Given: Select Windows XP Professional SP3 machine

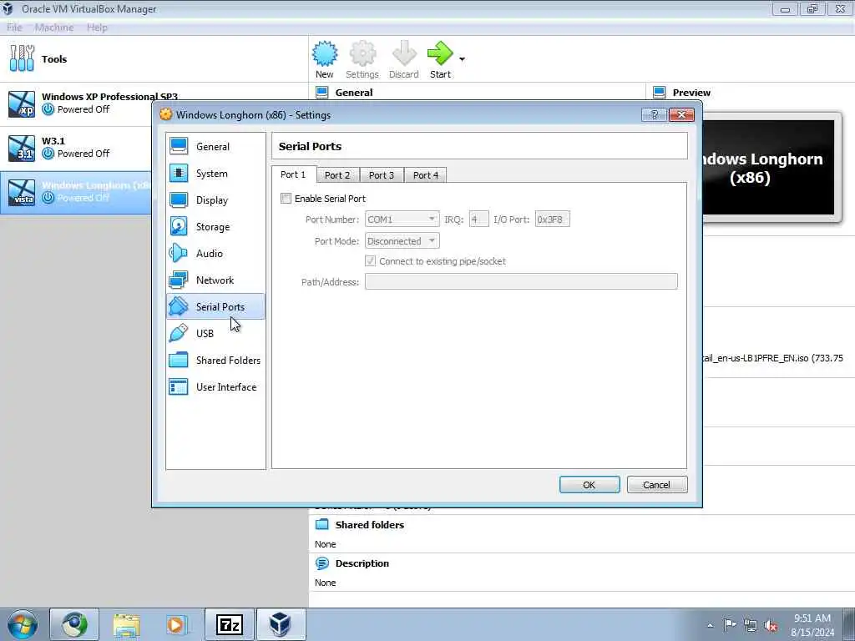Looking at the screenshot, I should pyautogui.click(x=76, y=103).
